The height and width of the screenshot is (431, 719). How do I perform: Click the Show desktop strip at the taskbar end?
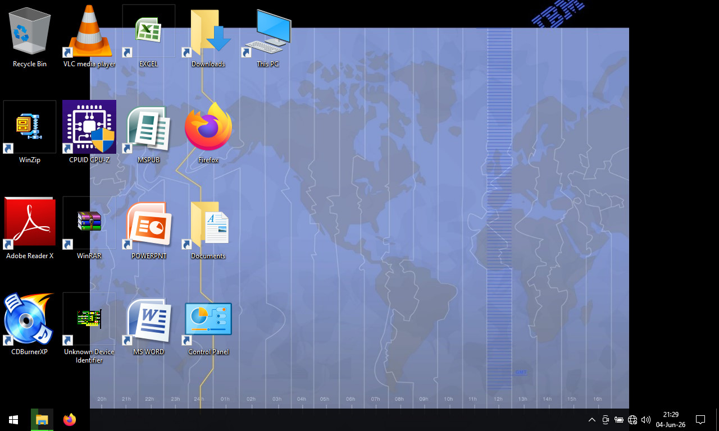717,420
